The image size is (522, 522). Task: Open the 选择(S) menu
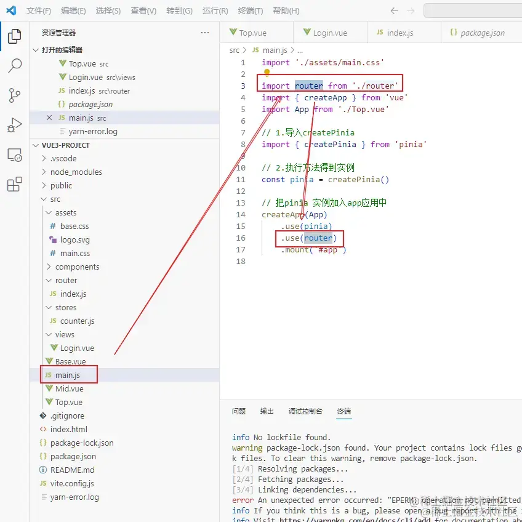108,11
